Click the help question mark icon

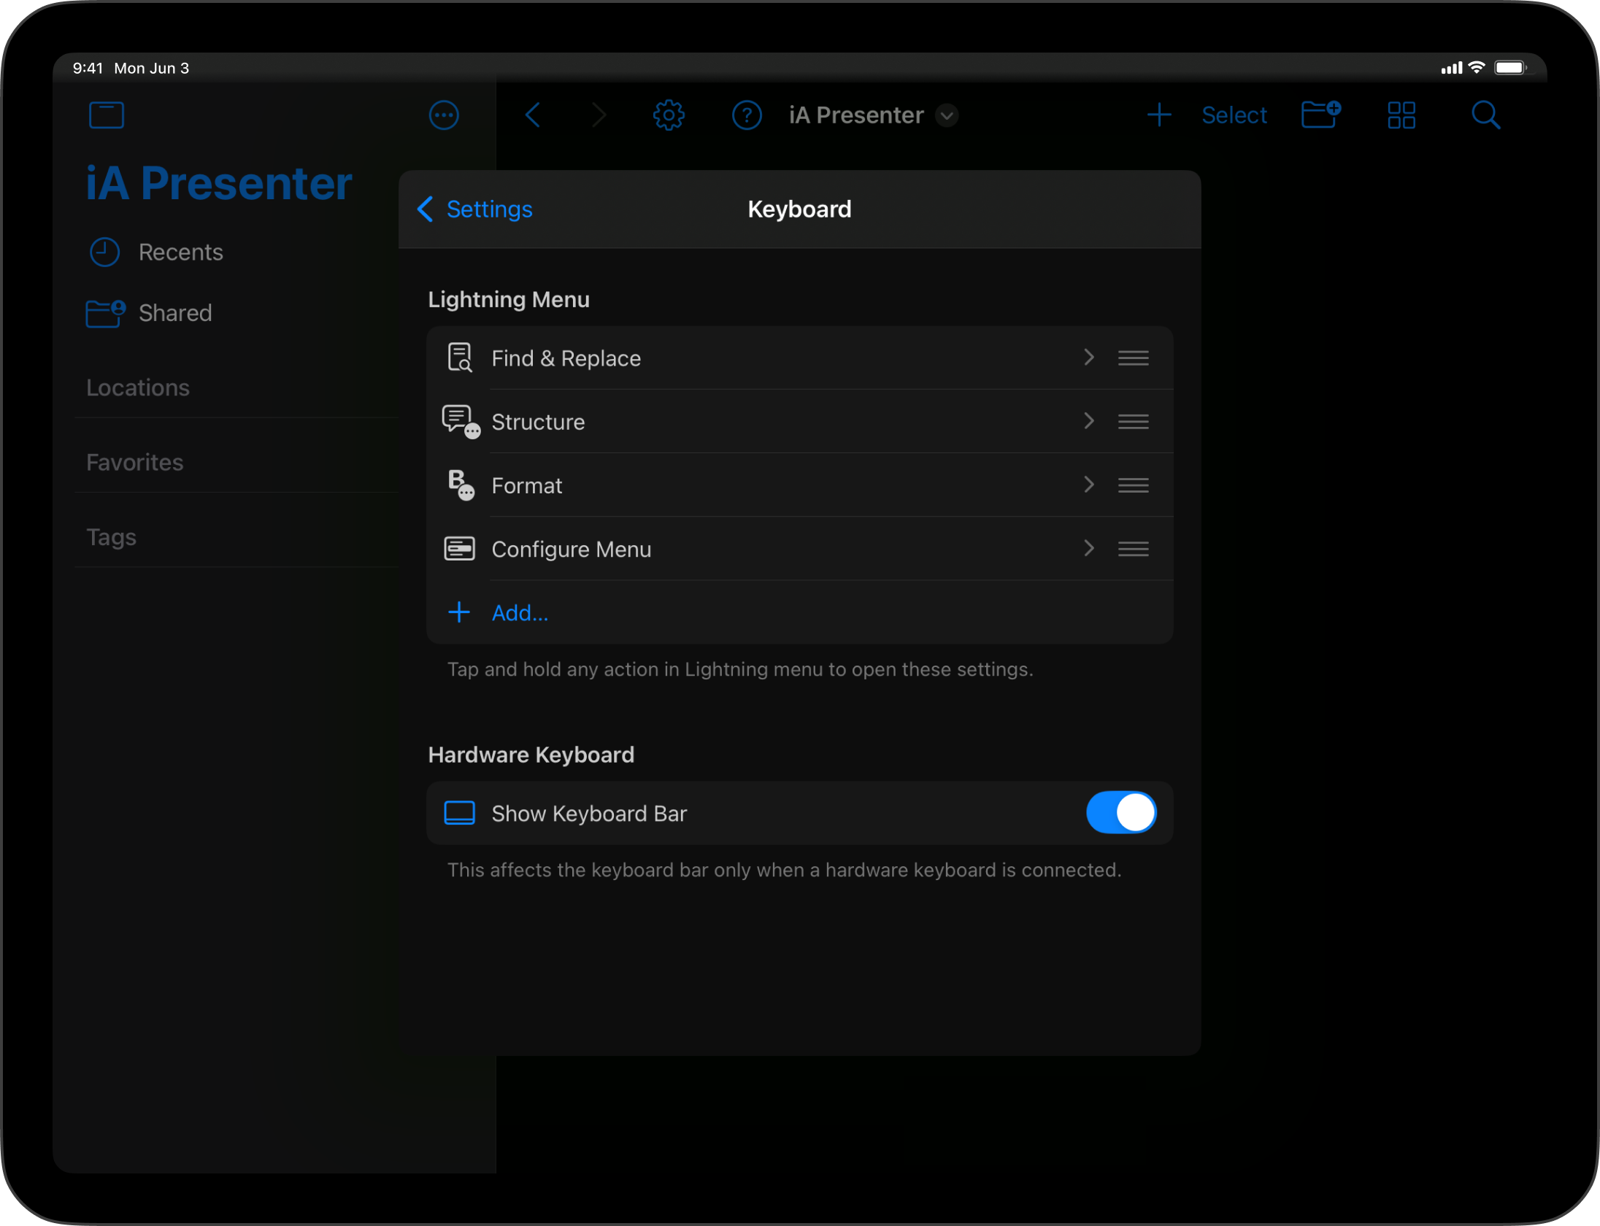coord(747,115)
